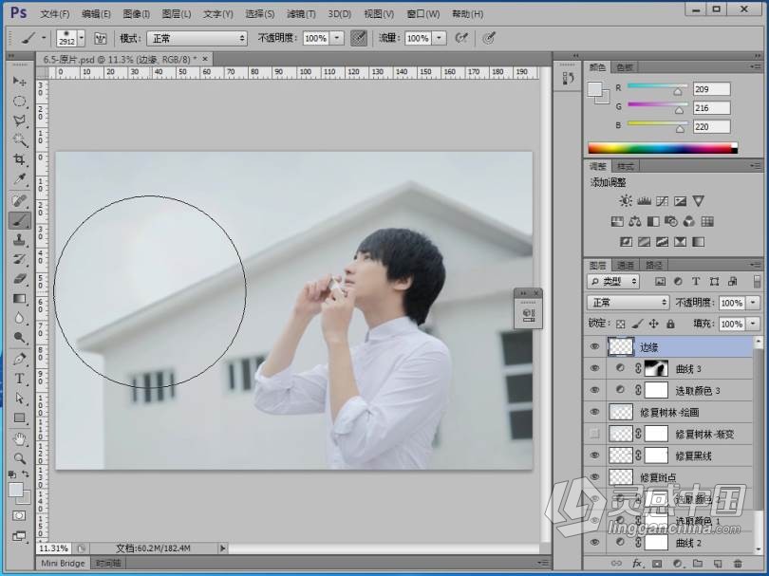Viewport: 769px width, 576px height.
Task: Open the layer 不透明度 slider arrow
Action: click(x=753, y=303)
